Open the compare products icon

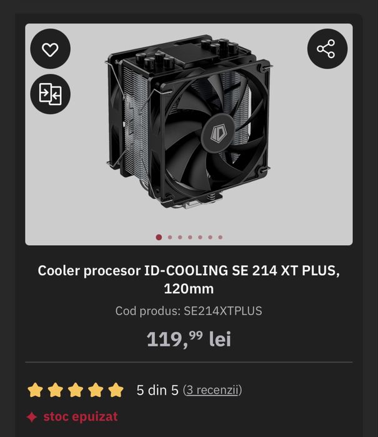tap(50, 94)
